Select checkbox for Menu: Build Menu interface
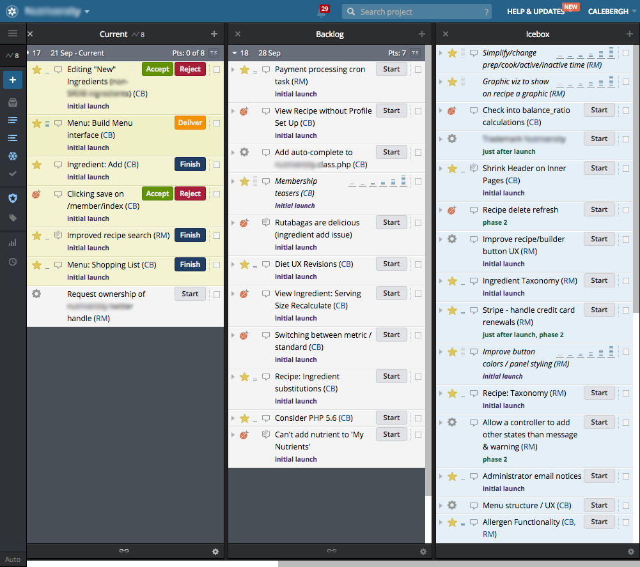Viewport: 640px width, 567px height. click(217, 123)
